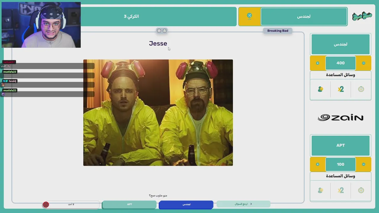
Task: Click the Zain sponsor logo
Action: (x=341, y=118)
